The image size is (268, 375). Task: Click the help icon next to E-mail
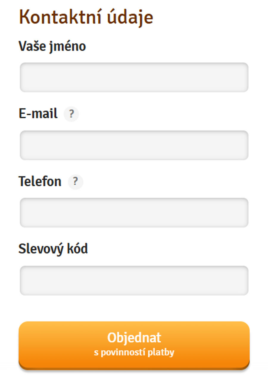[71, 114]
